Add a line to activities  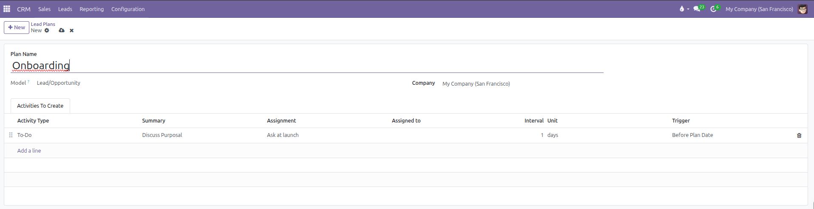29,150
